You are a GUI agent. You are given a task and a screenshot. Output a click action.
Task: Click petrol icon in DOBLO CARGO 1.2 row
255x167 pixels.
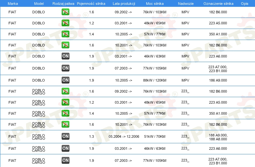(x=65, y=102)
